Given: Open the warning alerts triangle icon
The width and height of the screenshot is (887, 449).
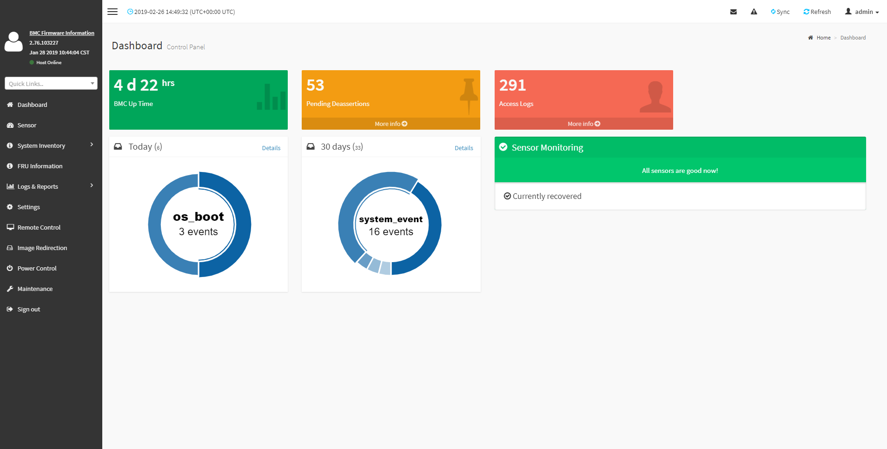Looking at the screenshot, I should tap(754, 12).
